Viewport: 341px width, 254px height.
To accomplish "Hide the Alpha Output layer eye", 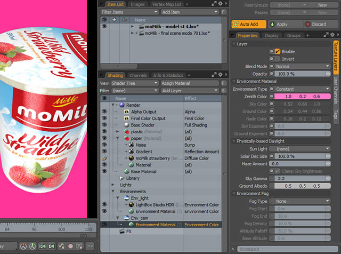I will tap(104, 112).
